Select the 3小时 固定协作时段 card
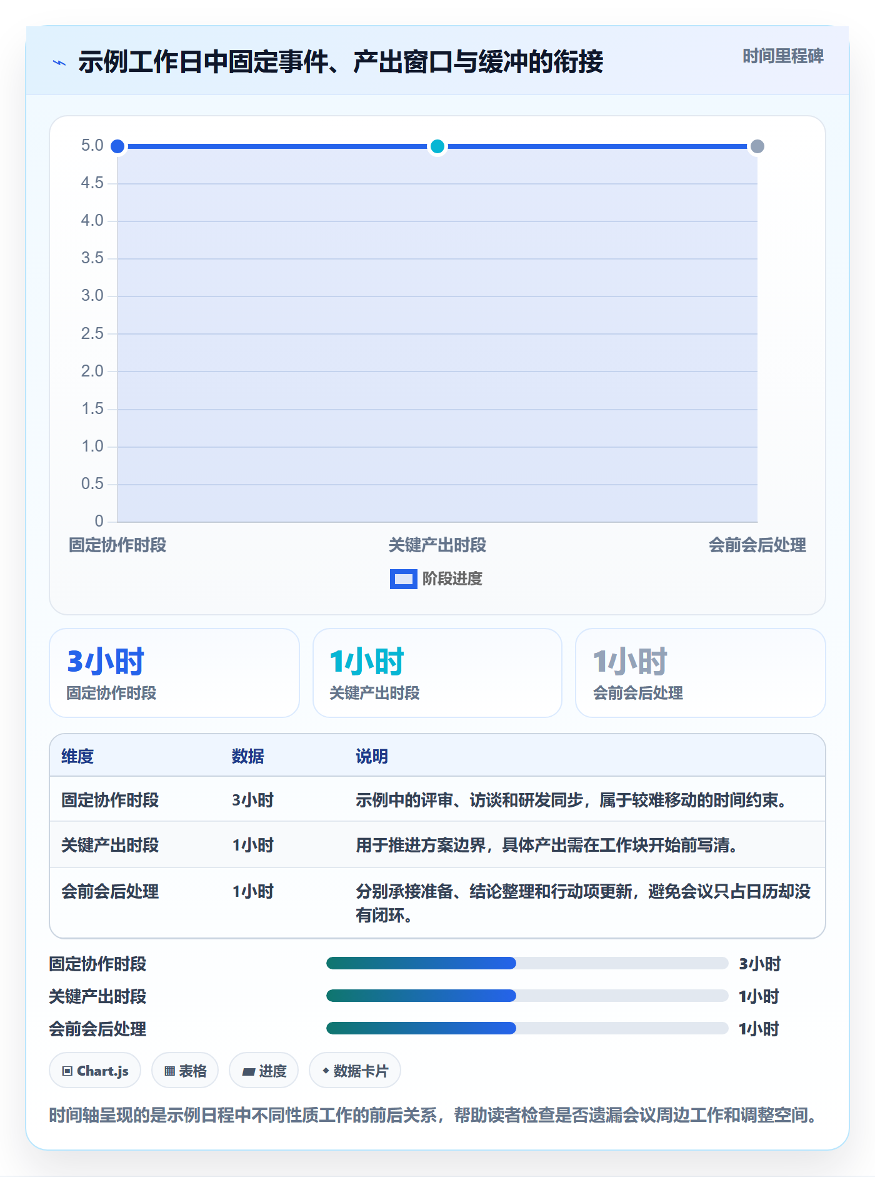Viewport: 875px width, 1177px height. 174,673
